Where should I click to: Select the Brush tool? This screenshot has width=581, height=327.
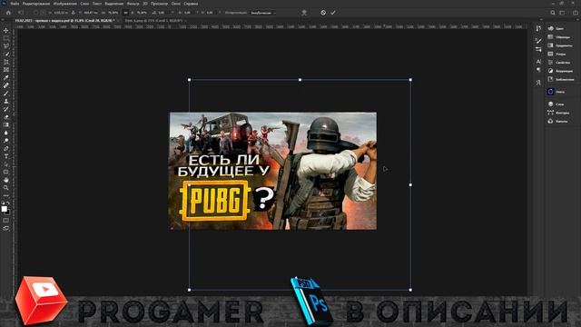(6, 94)
